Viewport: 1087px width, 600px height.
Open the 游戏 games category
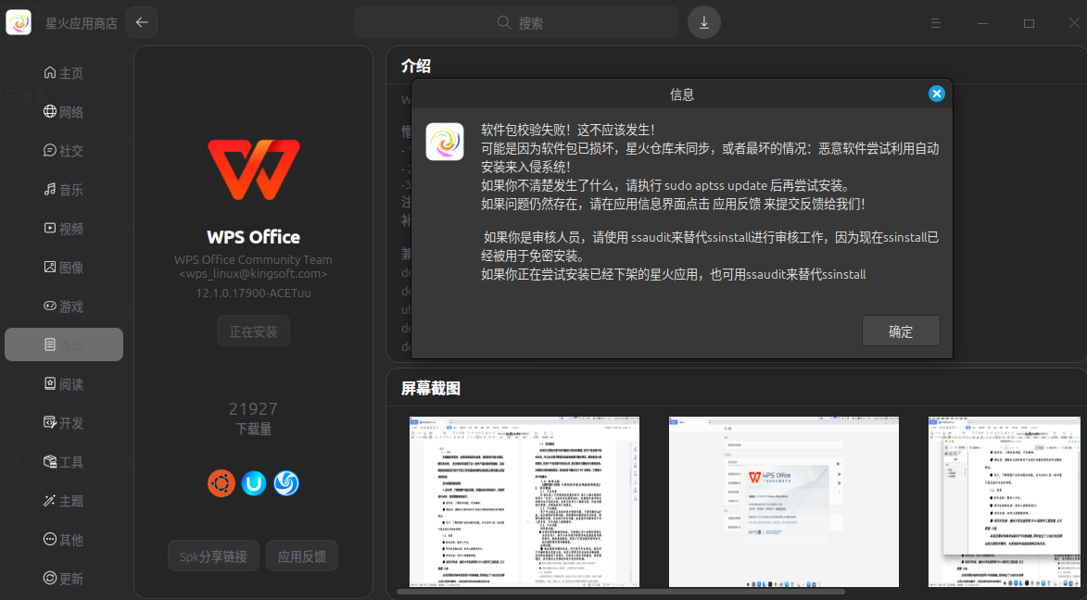pyautogui.click(x=64, y=306)
